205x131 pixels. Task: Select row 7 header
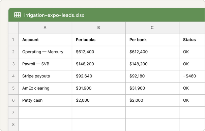13,113
